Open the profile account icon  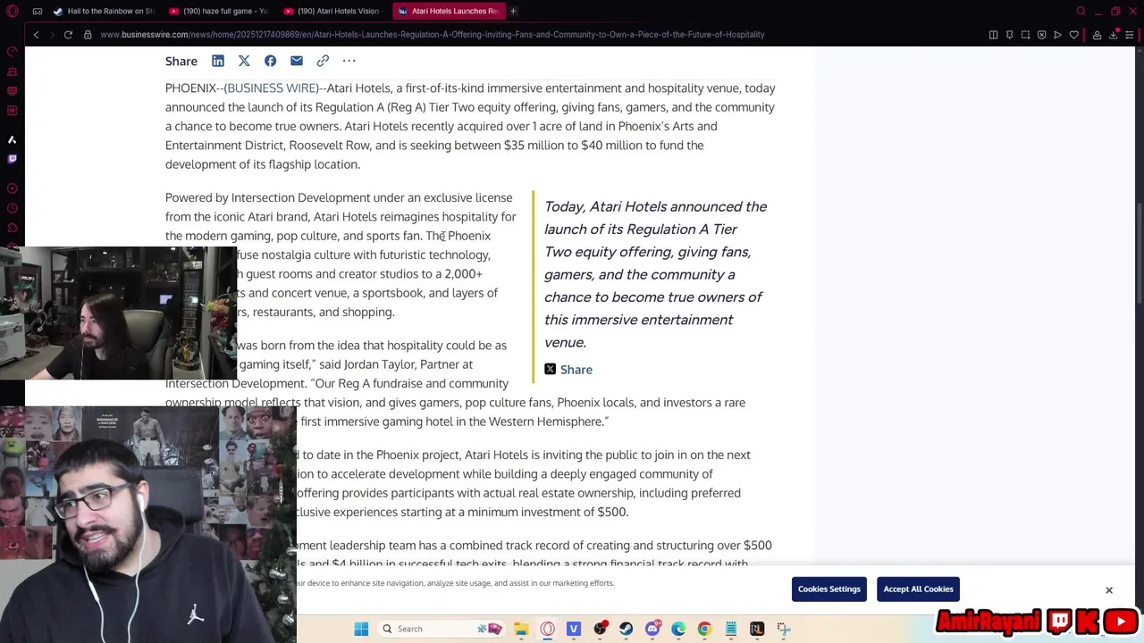click(x=1097, y=35)
